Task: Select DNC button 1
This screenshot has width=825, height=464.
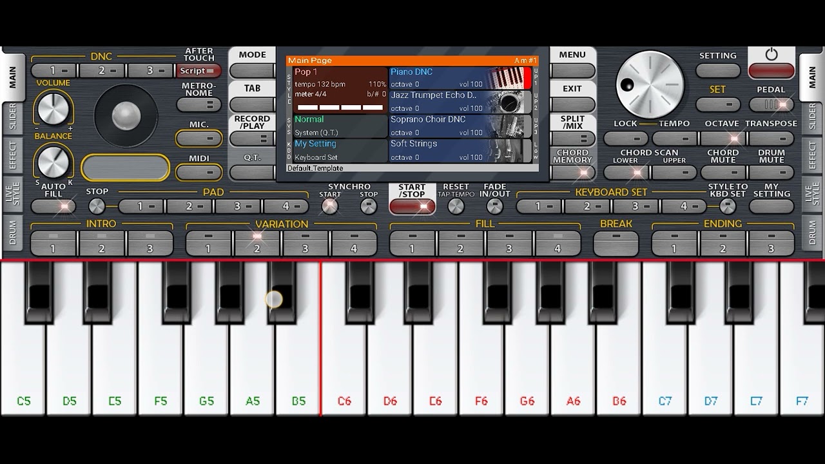Action: point(54,70)
